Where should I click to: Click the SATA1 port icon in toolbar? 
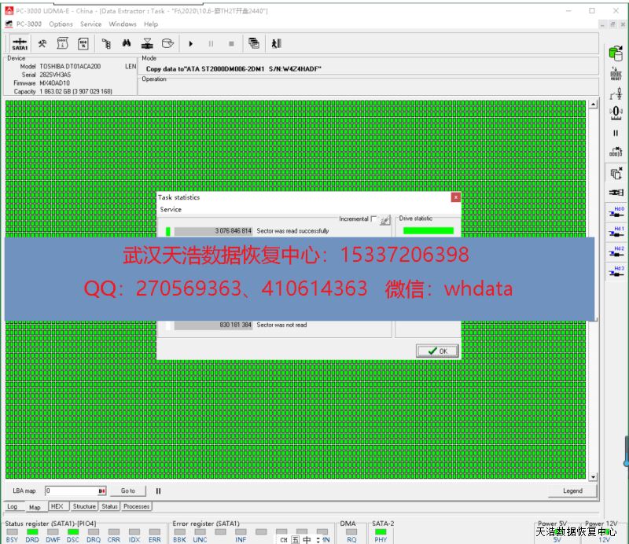click(x=20, y=44)
